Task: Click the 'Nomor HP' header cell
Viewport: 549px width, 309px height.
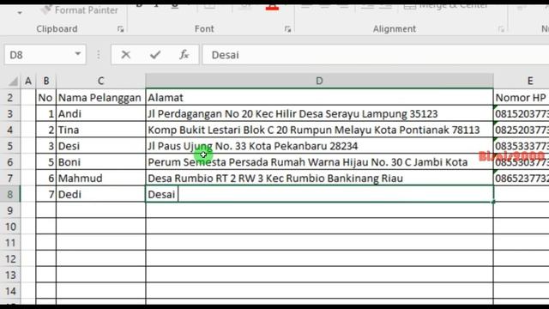Action: pyautogui.click(x=522, y=97)
